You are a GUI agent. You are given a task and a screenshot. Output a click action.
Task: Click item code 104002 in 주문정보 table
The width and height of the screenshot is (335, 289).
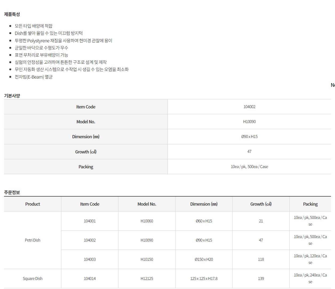click(x=90, y=240)
